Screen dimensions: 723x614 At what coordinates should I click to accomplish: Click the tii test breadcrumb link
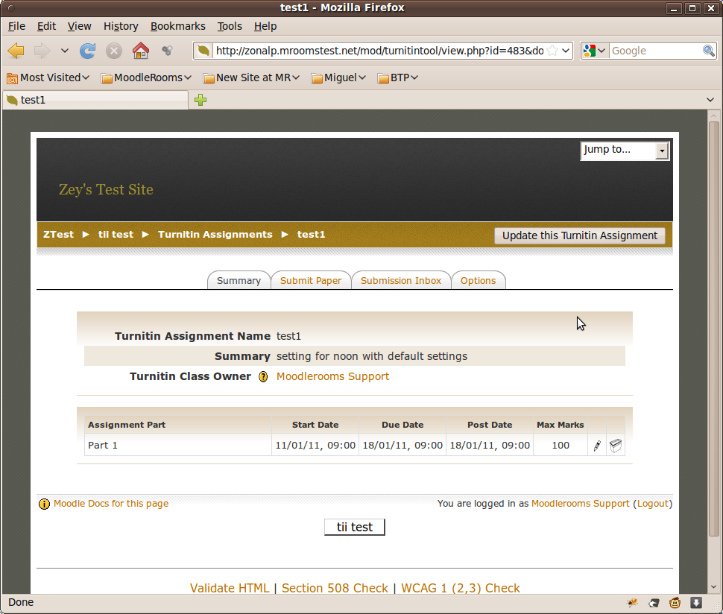pos(116,235)
